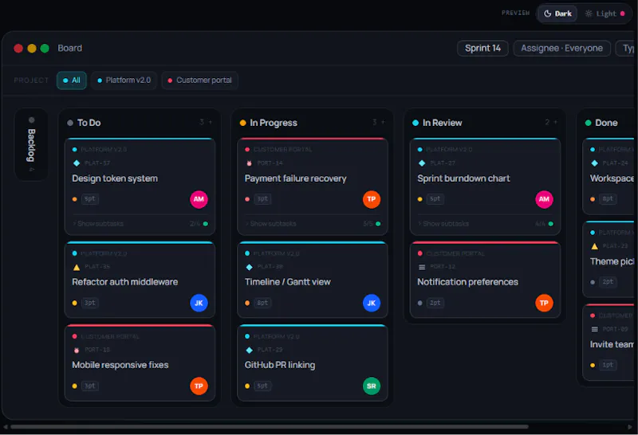The width and height of the screenshot is (638, 435).
Task: Open SR avatar on GitHub PR linking
Action: [x=372, y=386]
